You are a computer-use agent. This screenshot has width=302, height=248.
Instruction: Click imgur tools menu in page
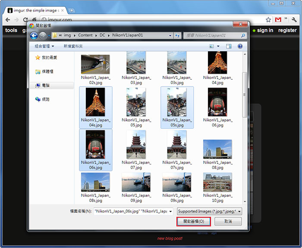[11, 30]
